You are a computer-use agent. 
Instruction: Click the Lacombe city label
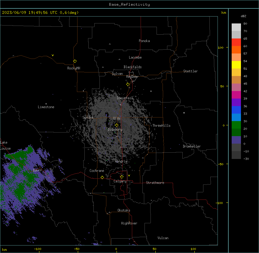tap(135, 57)
